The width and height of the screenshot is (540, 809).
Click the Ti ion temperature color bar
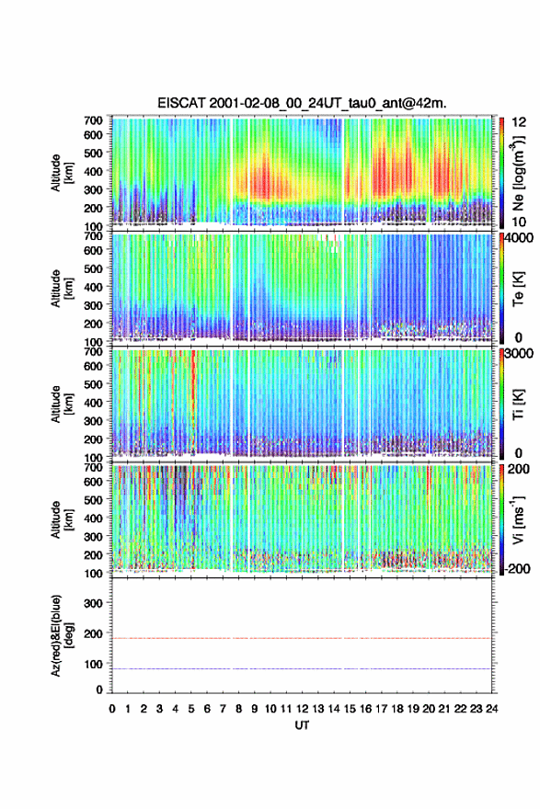(501, 404)
